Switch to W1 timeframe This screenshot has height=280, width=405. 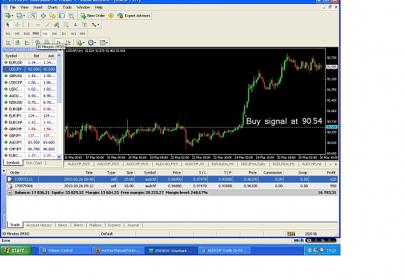tap(73, 34)
